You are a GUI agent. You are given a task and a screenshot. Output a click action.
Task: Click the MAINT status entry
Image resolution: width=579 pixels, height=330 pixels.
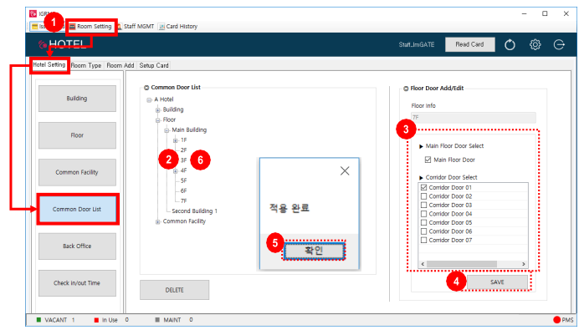(x=173, y=320)
